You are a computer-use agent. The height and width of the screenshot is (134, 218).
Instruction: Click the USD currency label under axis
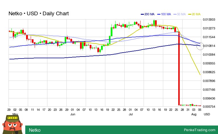coord(207,114)
